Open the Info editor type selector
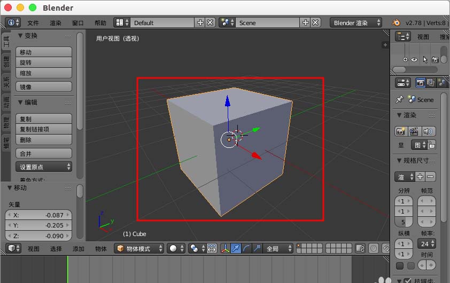 pyautogui.click(x=13, y=22)
